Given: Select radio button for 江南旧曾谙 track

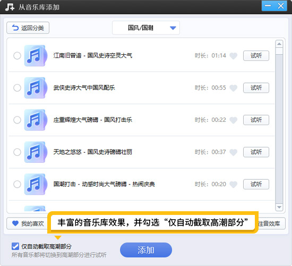Looking at the screenshot, I should point(17,56).
